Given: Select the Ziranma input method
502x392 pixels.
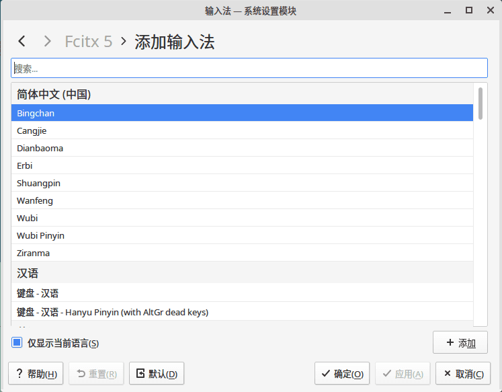Looking at the screenshot, I should (x=242, y=253).
